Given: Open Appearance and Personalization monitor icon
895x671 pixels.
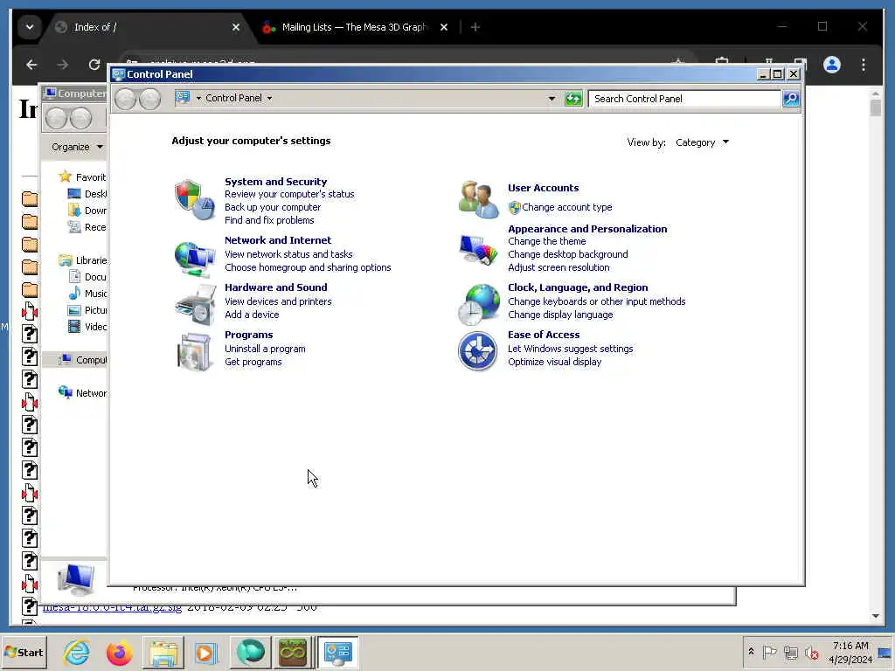Looking at the screenshot, I should pos(478,249).
